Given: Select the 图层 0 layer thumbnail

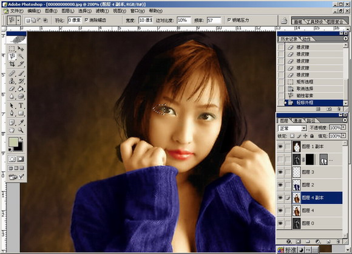Looking at the screenshot, I should tap(297, 223).
